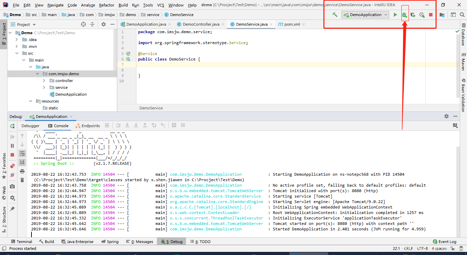Collapse all in the Project panel header
467x255 pixels.
click(92, 24)
